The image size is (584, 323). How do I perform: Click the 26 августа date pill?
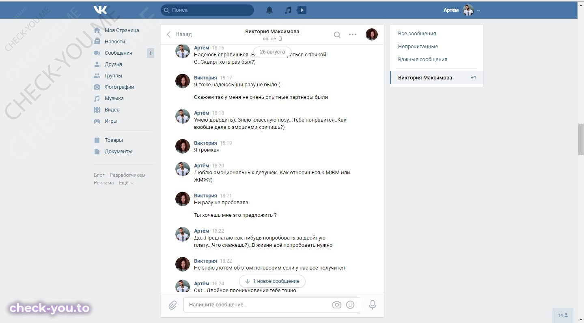click(x=272, y=52)
